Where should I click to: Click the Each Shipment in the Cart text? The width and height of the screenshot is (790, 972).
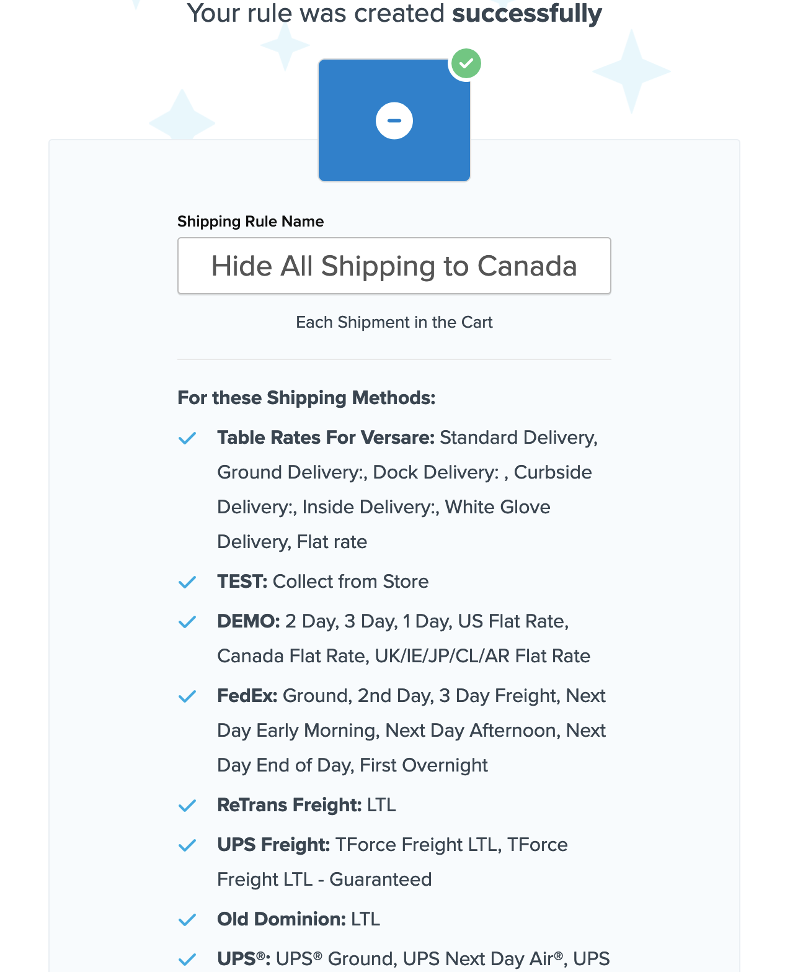(x=394, y=322)
